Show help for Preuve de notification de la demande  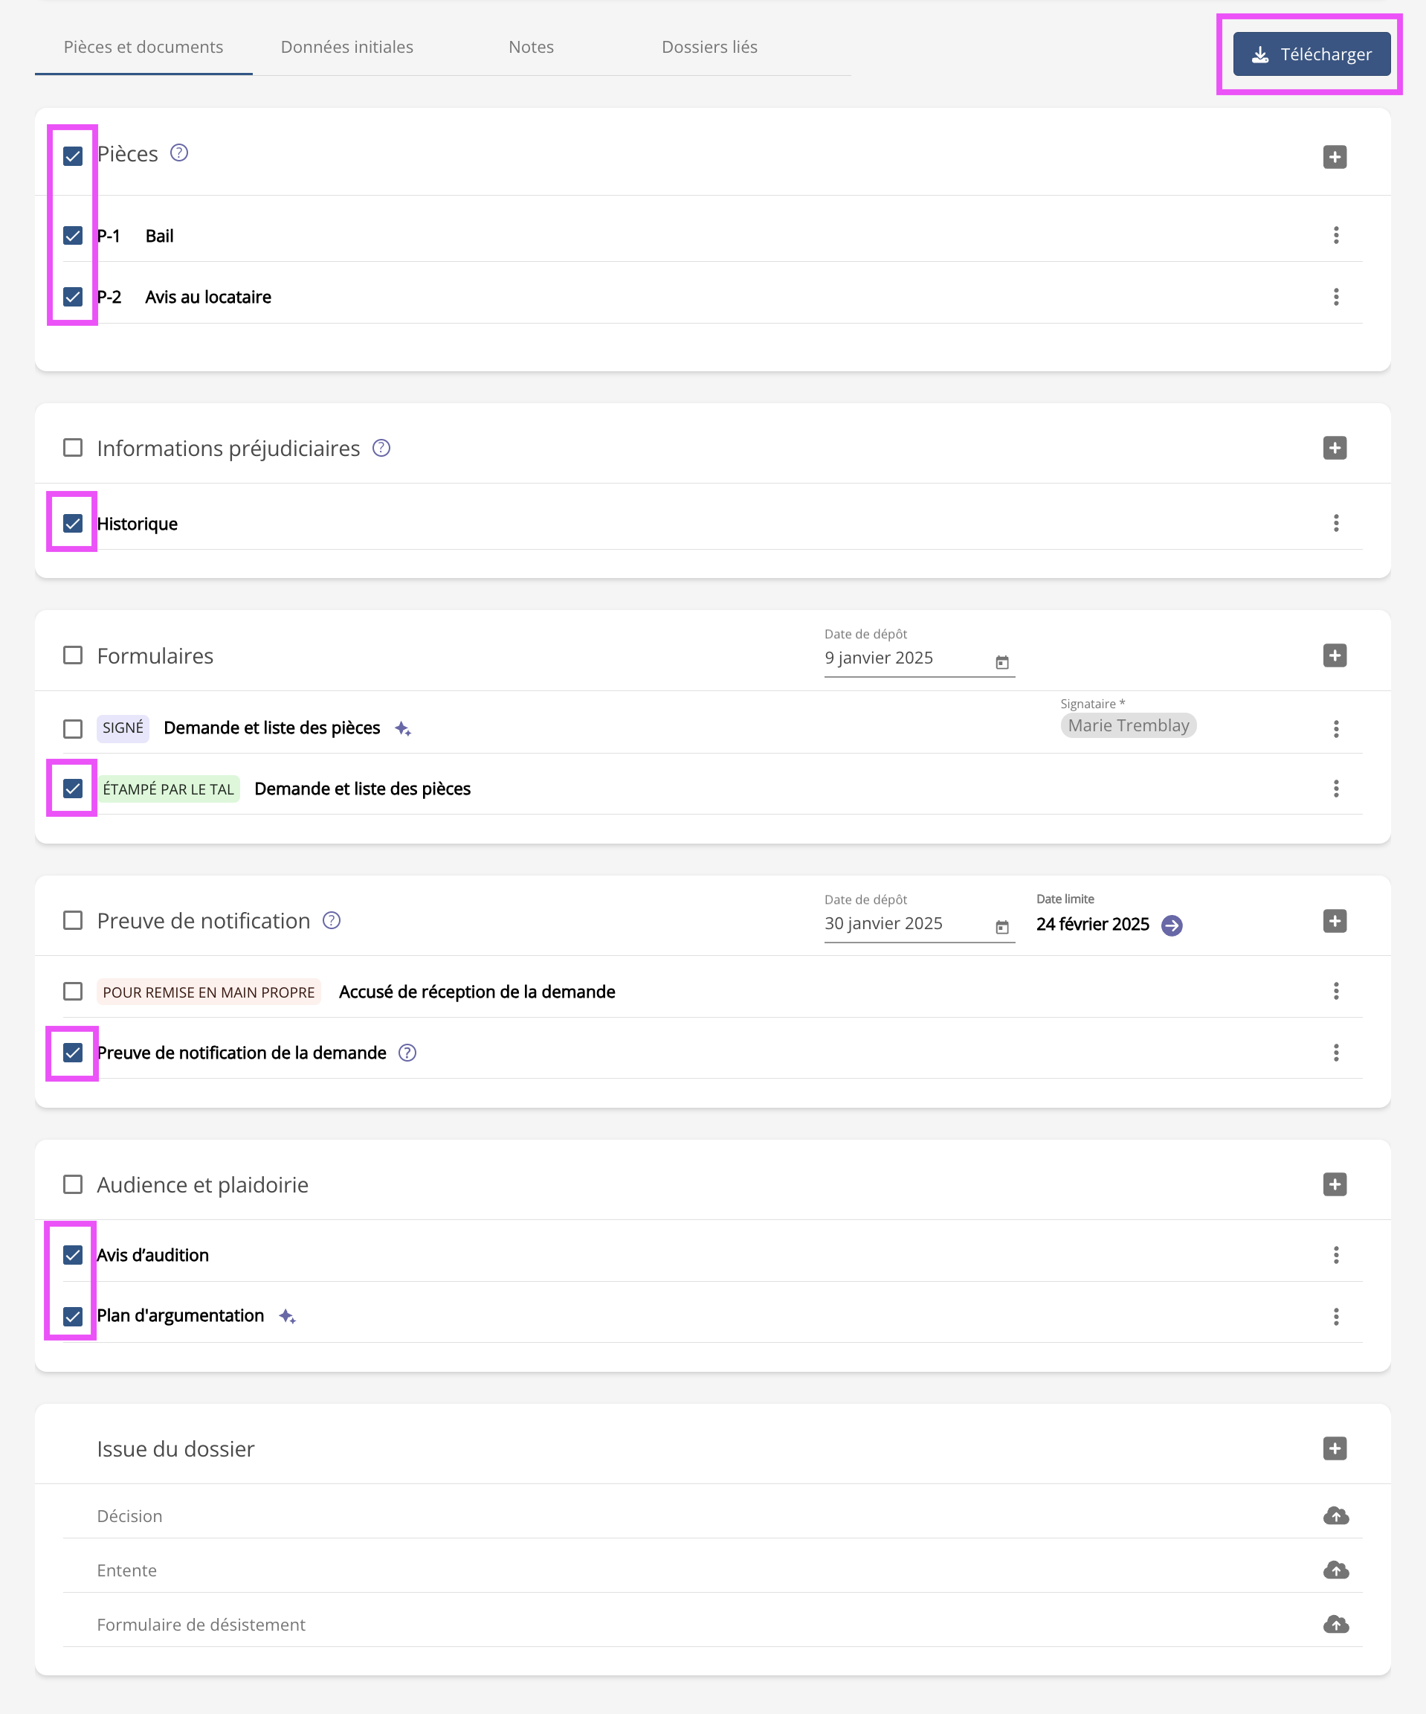tap(407, 1053)
